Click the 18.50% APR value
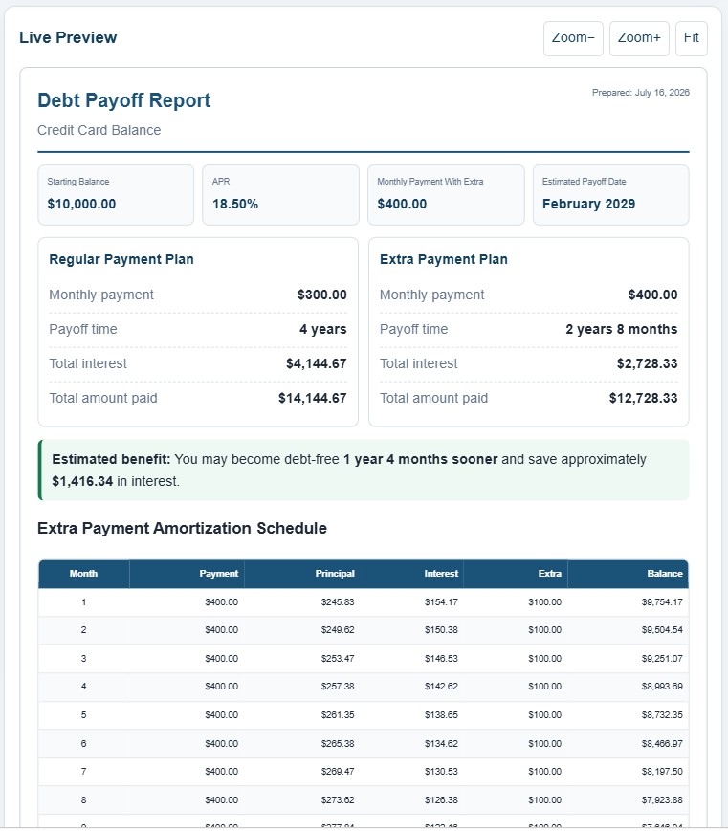Screen dimensions: 728x831 235,204
